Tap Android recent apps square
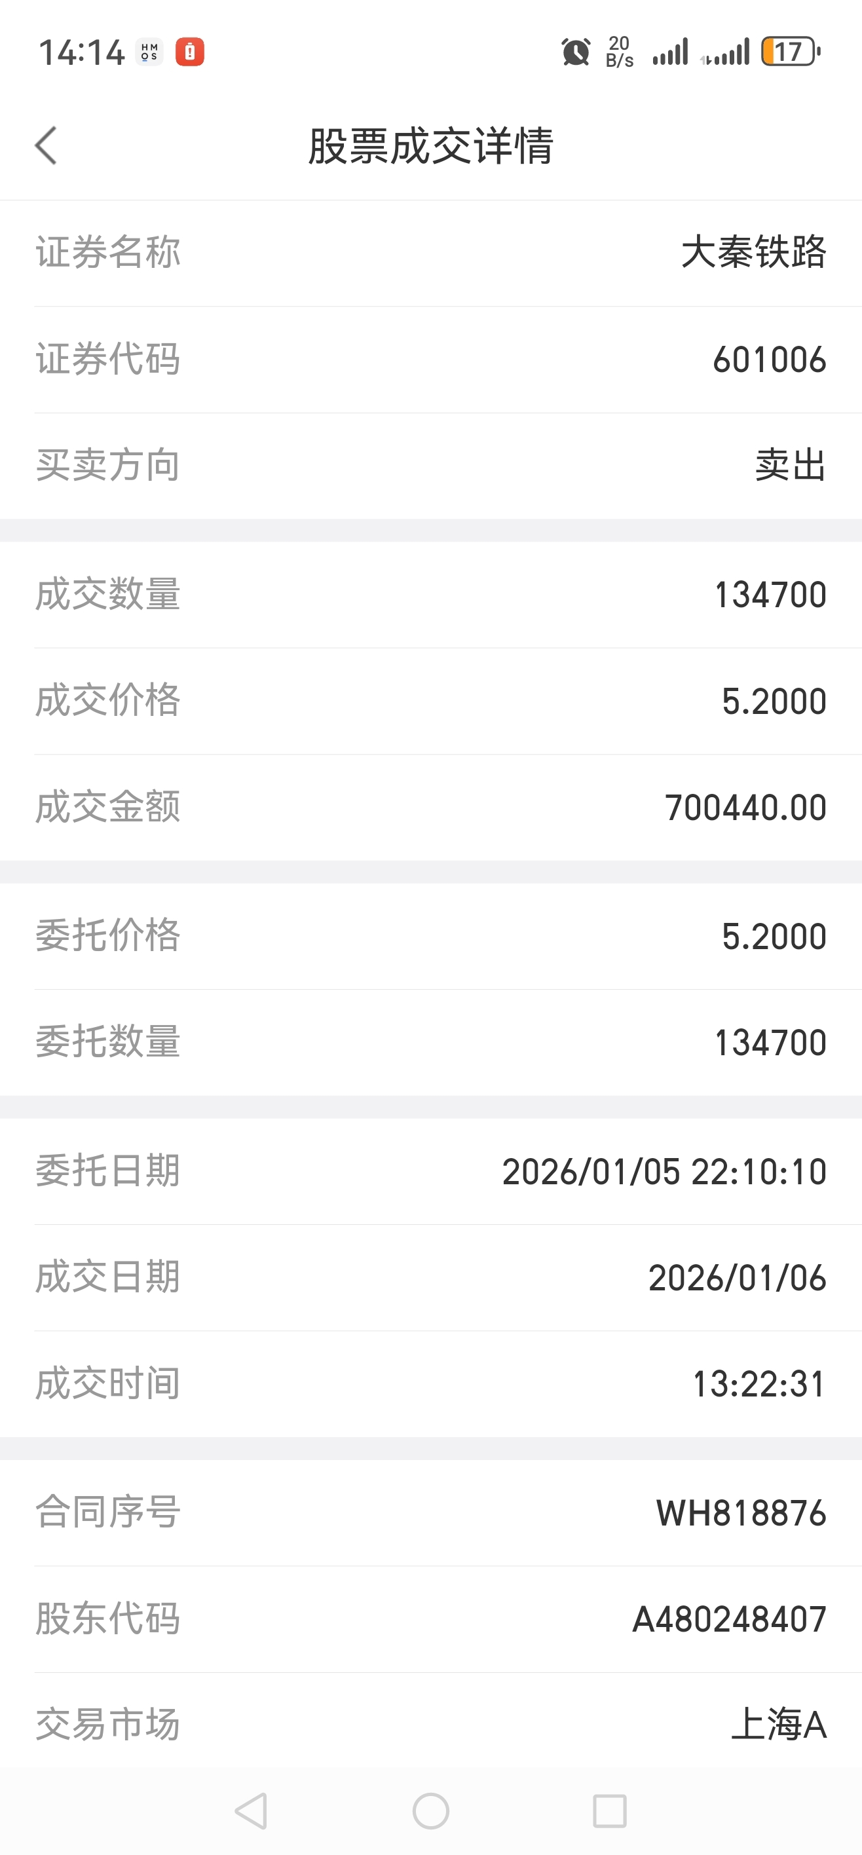The height and width of the screenshot is (1855, 862). click(609, 1810)
